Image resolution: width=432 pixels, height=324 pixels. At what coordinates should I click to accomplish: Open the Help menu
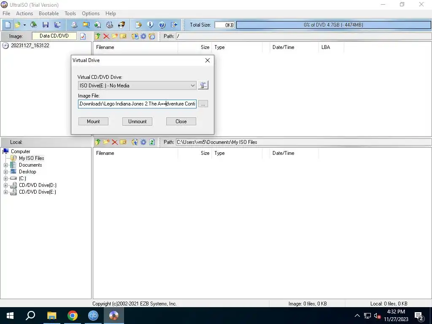(111, 13)
